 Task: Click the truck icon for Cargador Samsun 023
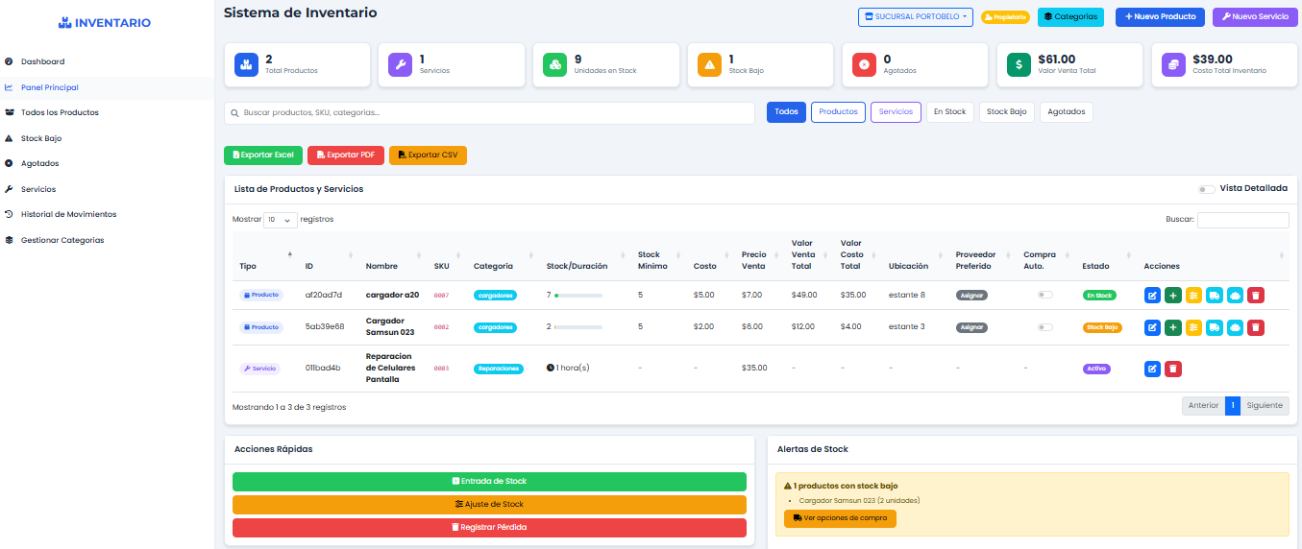pos(1215,327)
